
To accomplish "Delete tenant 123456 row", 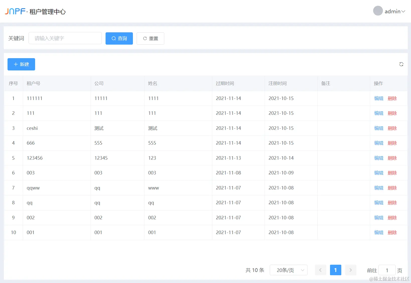I will [392, 158].
